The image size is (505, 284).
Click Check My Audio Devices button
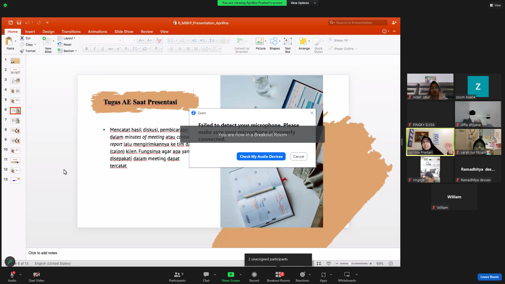261,156
